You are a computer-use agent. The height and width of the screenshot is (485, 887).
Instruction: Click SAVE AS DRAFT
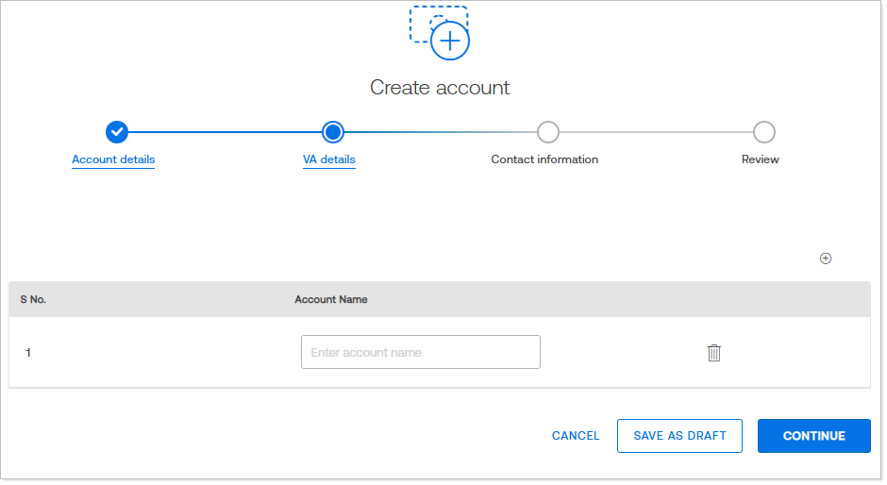pyautogui.click(x=679, y=436)
